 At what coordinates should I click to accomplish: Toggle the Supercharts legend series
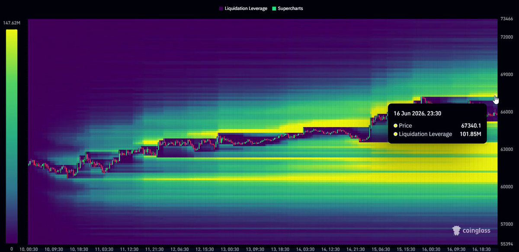pos(287,8)
